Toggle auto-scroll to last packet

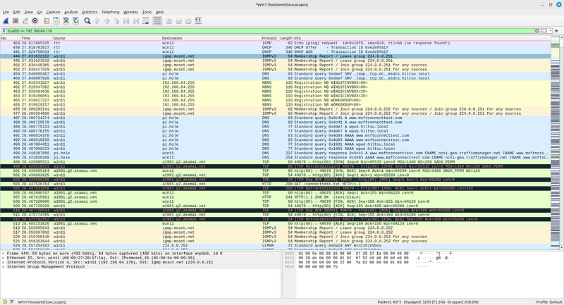coord(146,21)
